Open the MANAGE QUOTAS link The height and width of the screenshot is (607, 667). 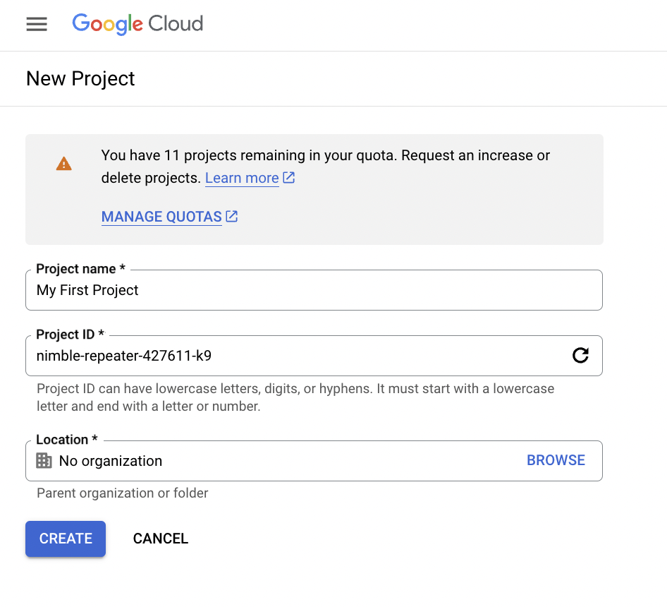(161, 217)
